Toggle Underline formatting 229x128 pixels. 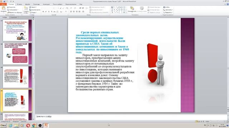(x=49, y=12)
